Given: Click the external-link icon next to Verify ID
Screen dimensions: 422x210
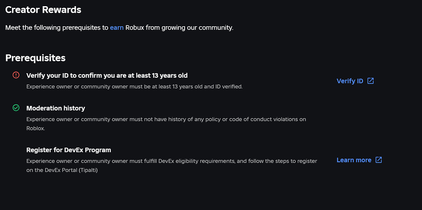Looking at the screenshot, I should (x=370, y=81).
